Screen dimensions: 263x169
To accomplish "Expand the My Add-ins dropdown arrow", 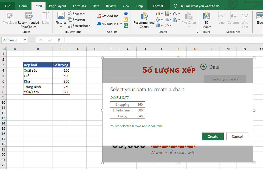I will (121, 24).
